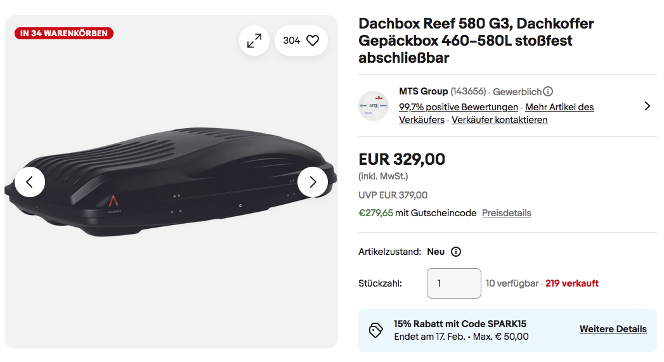The image size is (664, 362).
Task: Expand seller details with the right chevron
Action: tap(647, 106)
